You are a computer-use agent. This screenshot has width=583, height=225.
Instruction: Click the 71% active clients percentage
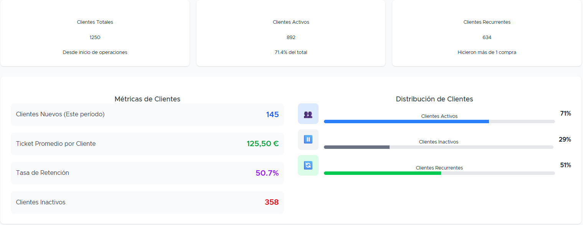click(565, 114)
